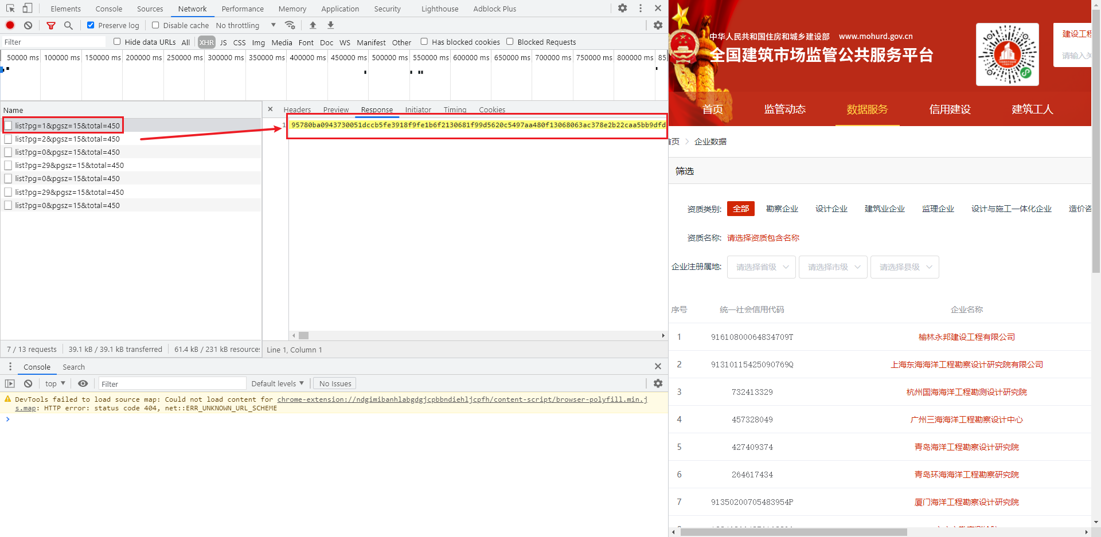
Task: Clear the console messages
Action: [28, 383]
